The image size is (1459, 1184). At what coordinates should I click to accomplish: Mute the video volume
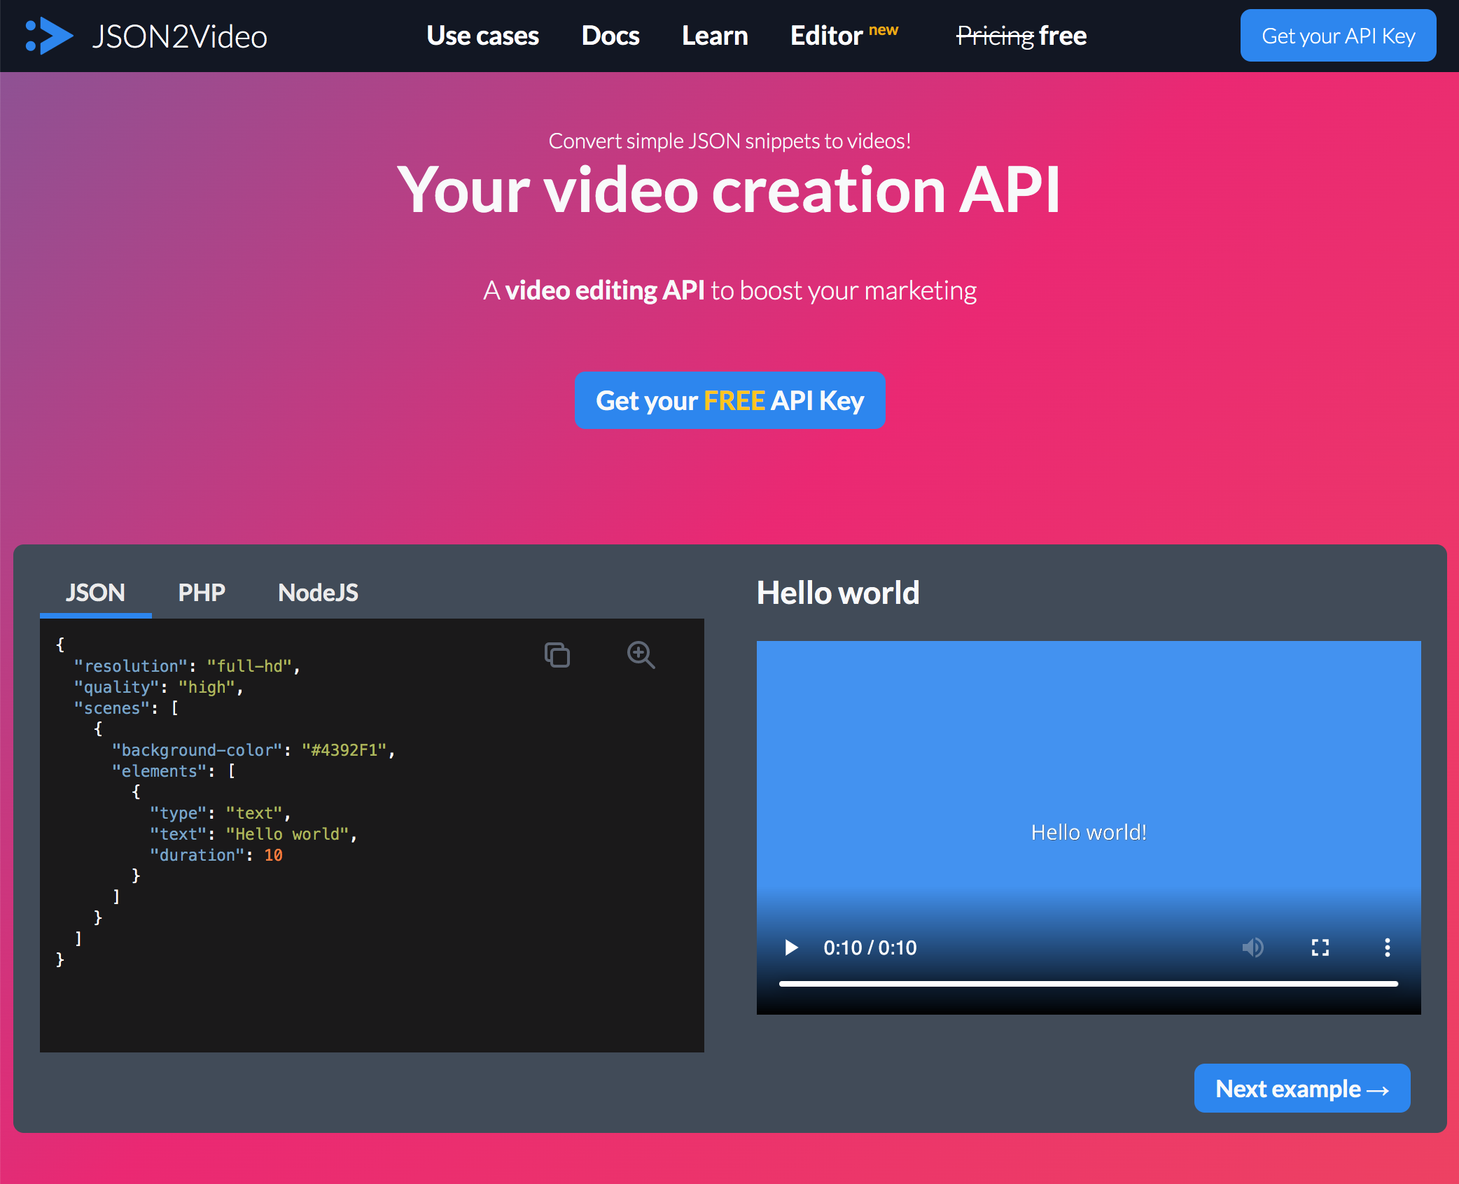pyautogui.click(x=1252, y=947)
